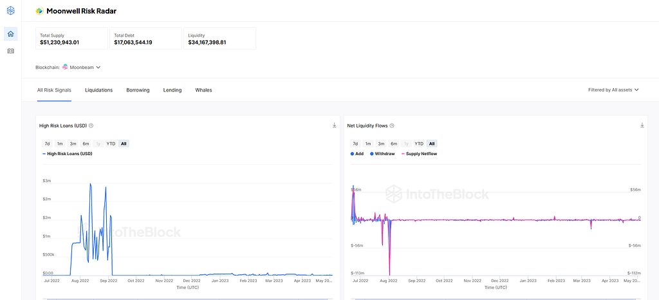Click the IntoTheBlock logo in the sidebar
Image resolution: width=659 pixels, height=300 pixels.
pos(10,11)
